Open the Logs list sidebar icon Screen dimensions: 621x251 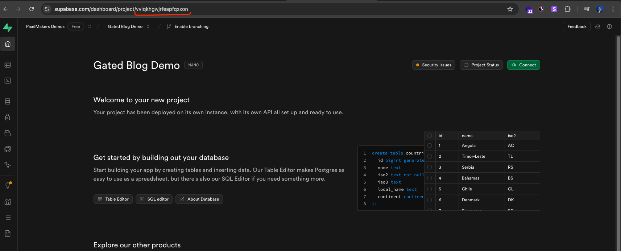(x=8, y=218)
